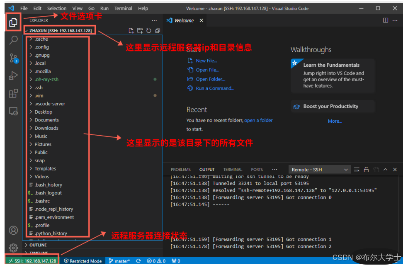Open the .bashrc file
Viewport: 403px width, 265px height.
42,201
